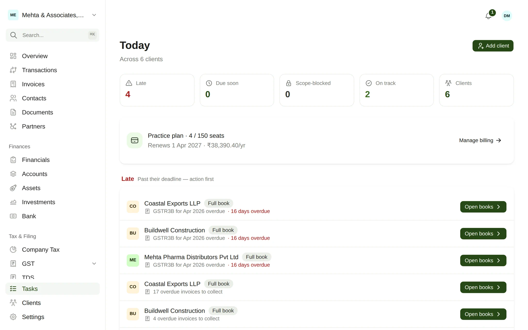This screenshot has width=528, height=330.
Task: Click the Late warning triangle icon
Action: point(129,83)
